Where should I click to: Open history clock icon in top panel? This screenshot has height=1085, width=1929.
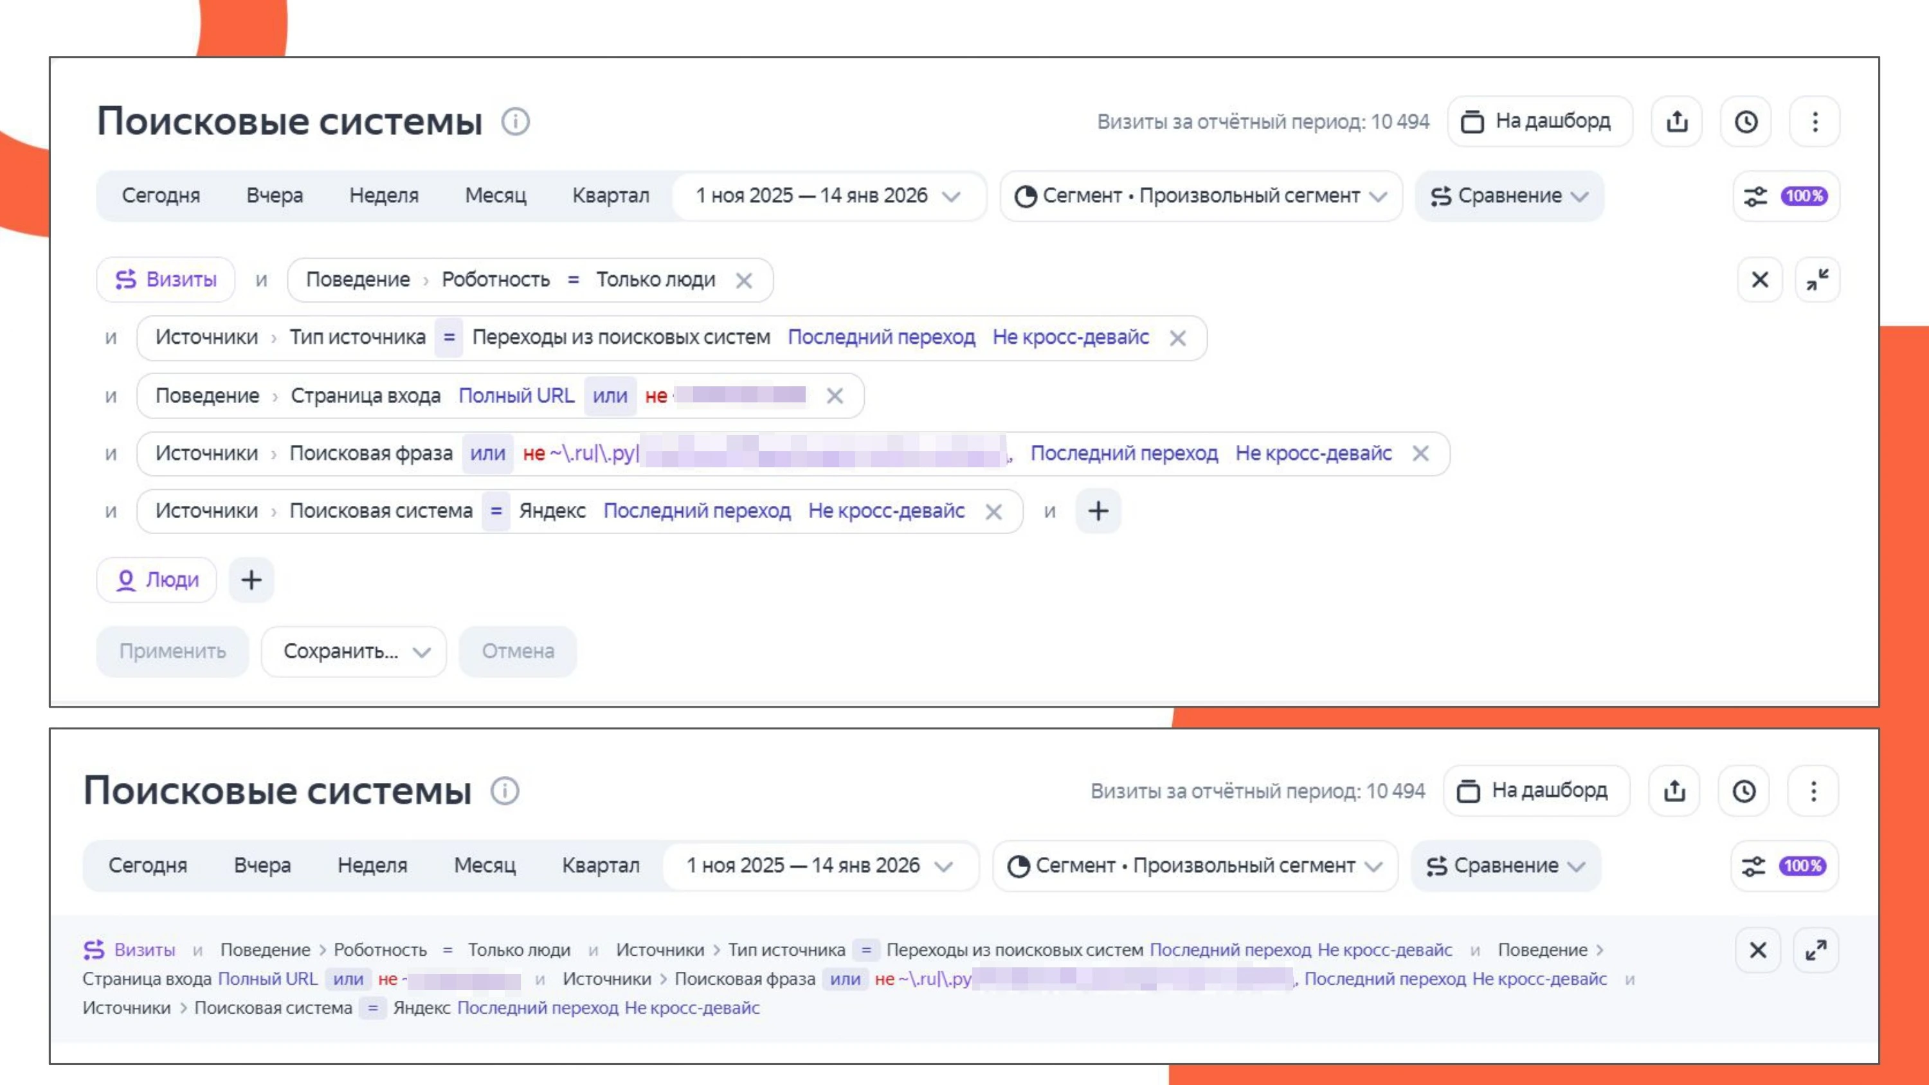pos(1746,121)
